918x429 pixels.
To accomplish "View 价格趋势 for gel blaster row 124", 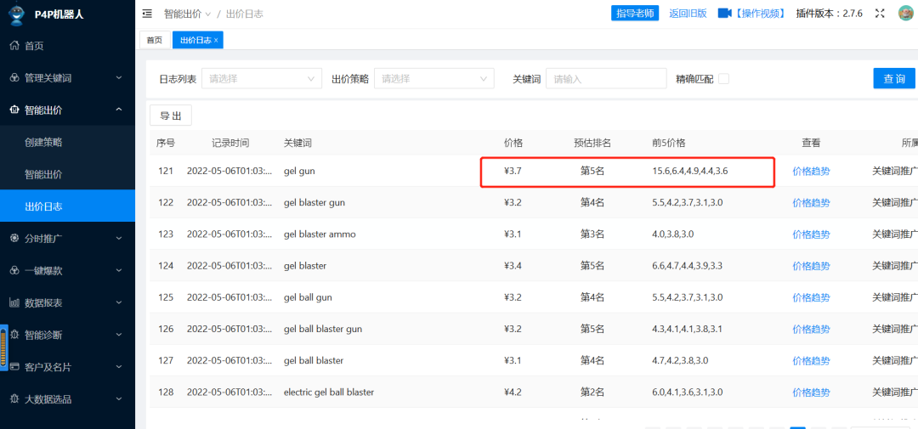I will pos(811,266).
